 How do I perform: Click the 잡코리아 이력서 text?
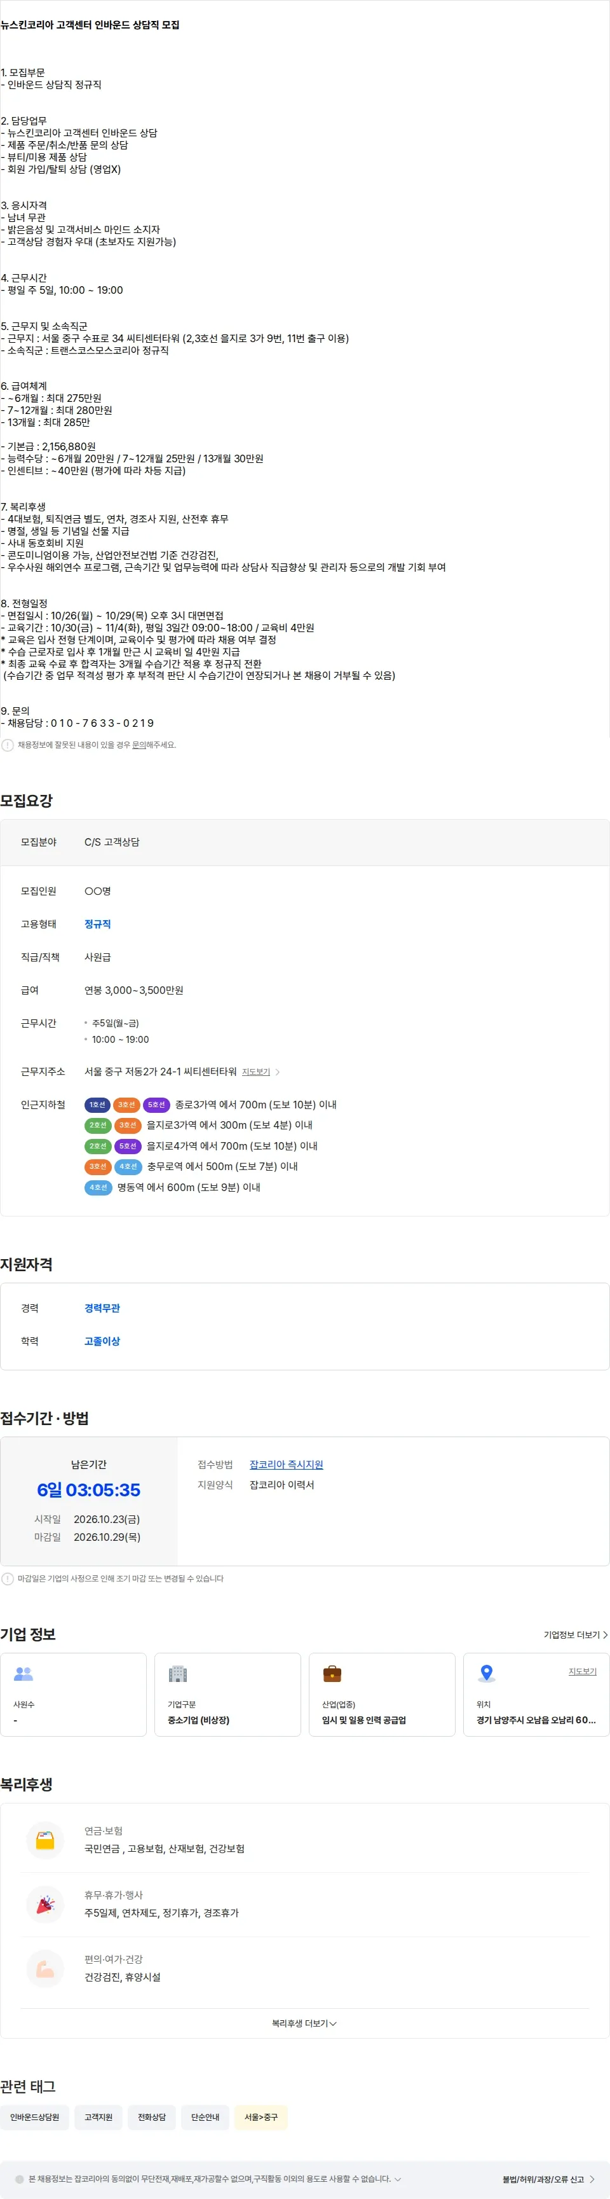pos(281,1484)
